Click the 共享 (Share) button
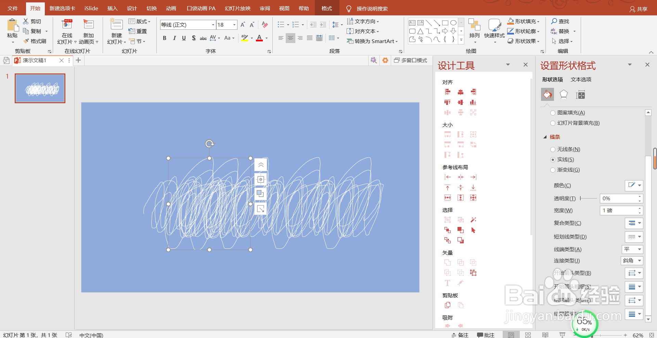This screenshot has width=657, height=338. coord(639,9)
